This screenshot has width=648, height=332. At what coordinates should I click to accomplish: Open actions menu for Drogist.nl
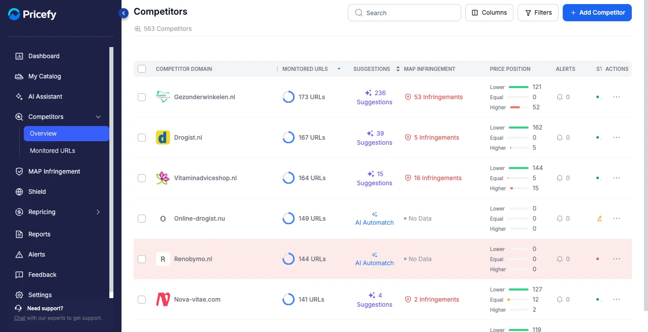click(617, 138)
